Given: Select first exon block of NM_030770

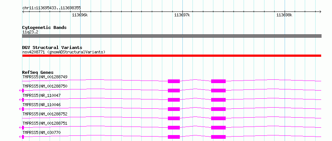Looking at the screenshot, I should [174, 137].
